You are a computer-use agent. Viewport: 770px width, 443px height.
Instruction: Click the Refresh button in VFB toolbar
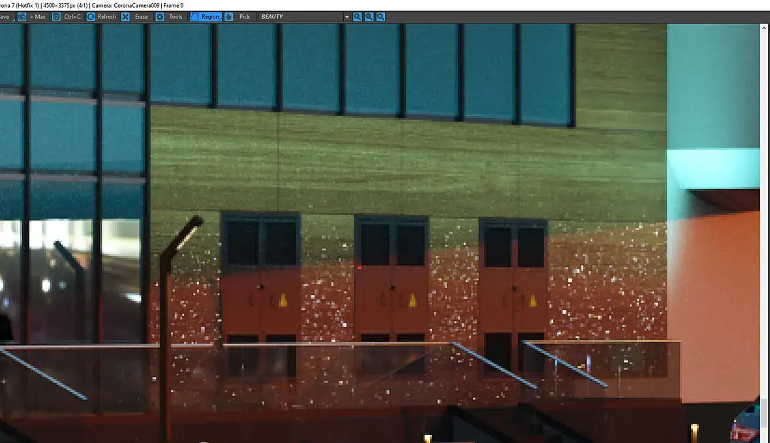pyautogui.click(x=102, y=17)
